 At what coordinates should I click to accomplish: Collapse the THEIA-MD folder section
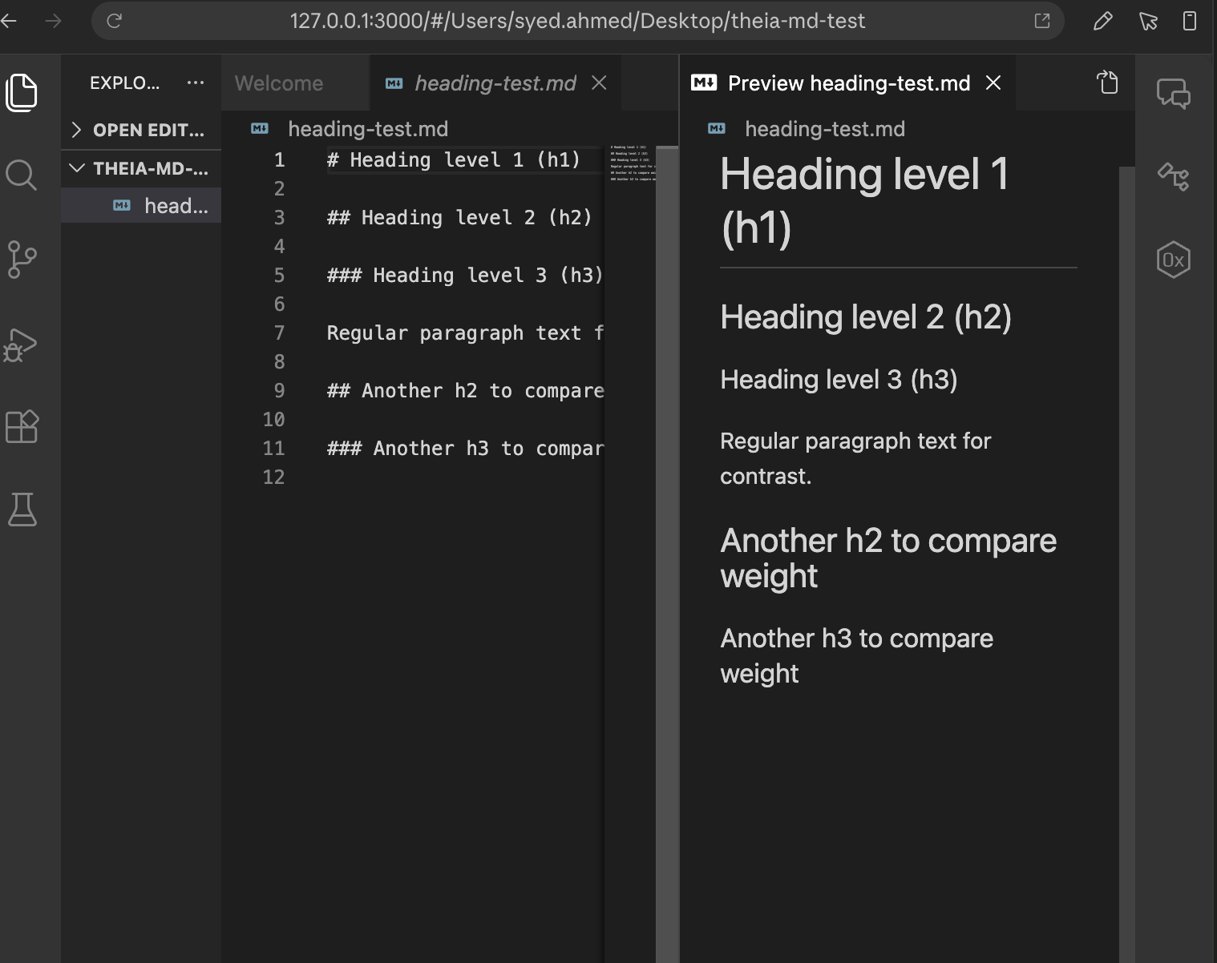pos(141,168)
